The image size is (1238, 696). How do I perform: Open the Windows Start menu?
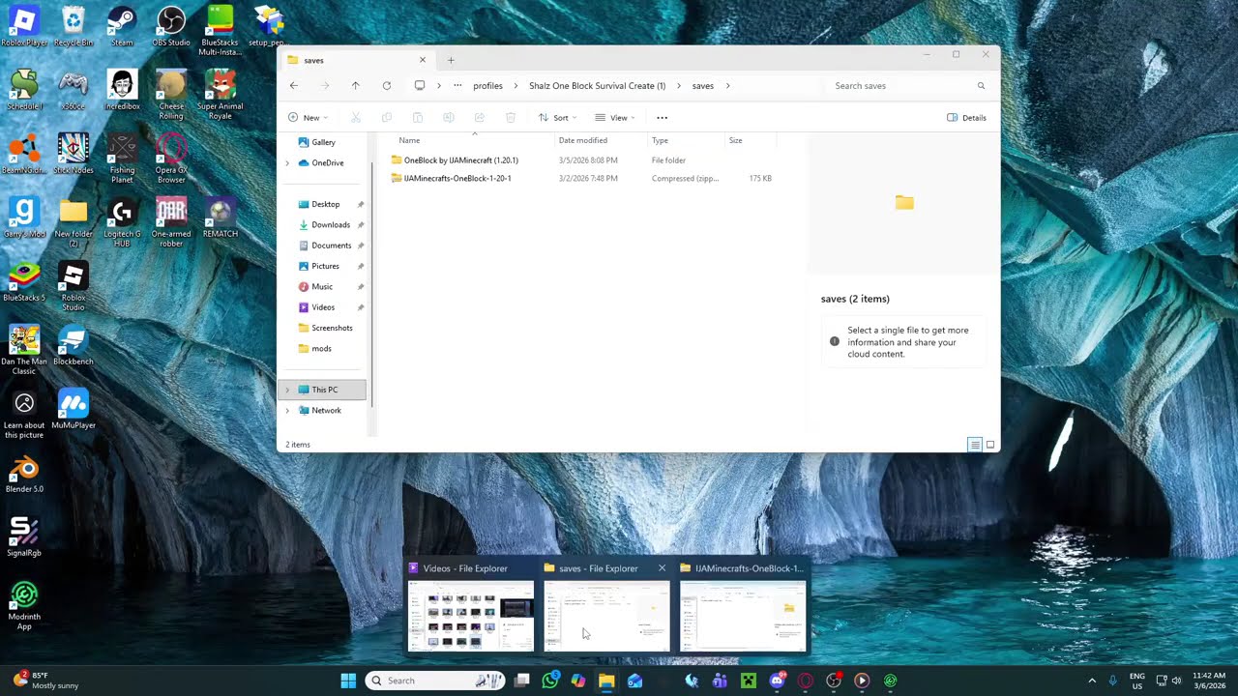[348, 681]
